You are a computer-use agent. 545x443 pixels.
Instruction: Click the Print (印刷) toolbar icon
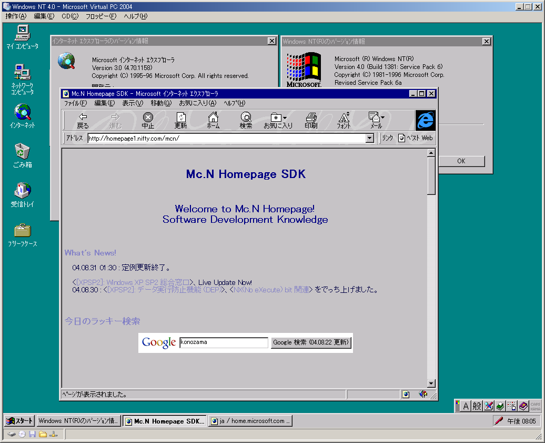tap(311, 121)
